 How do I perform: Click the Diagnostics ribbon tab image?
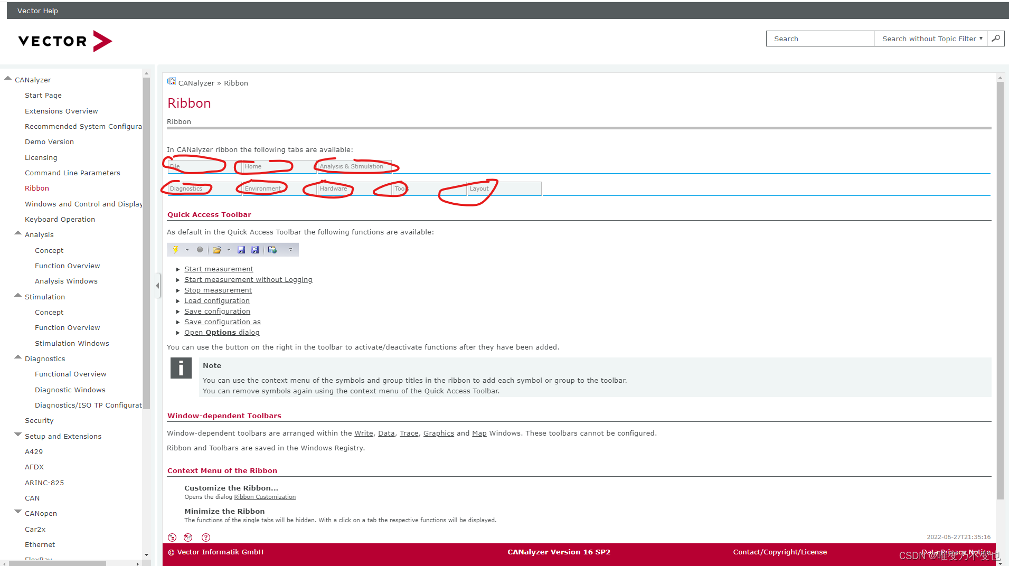coord(204,188)
